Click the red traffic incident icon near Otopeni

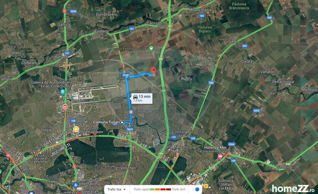pyautogui.click(x=65, y=107)
